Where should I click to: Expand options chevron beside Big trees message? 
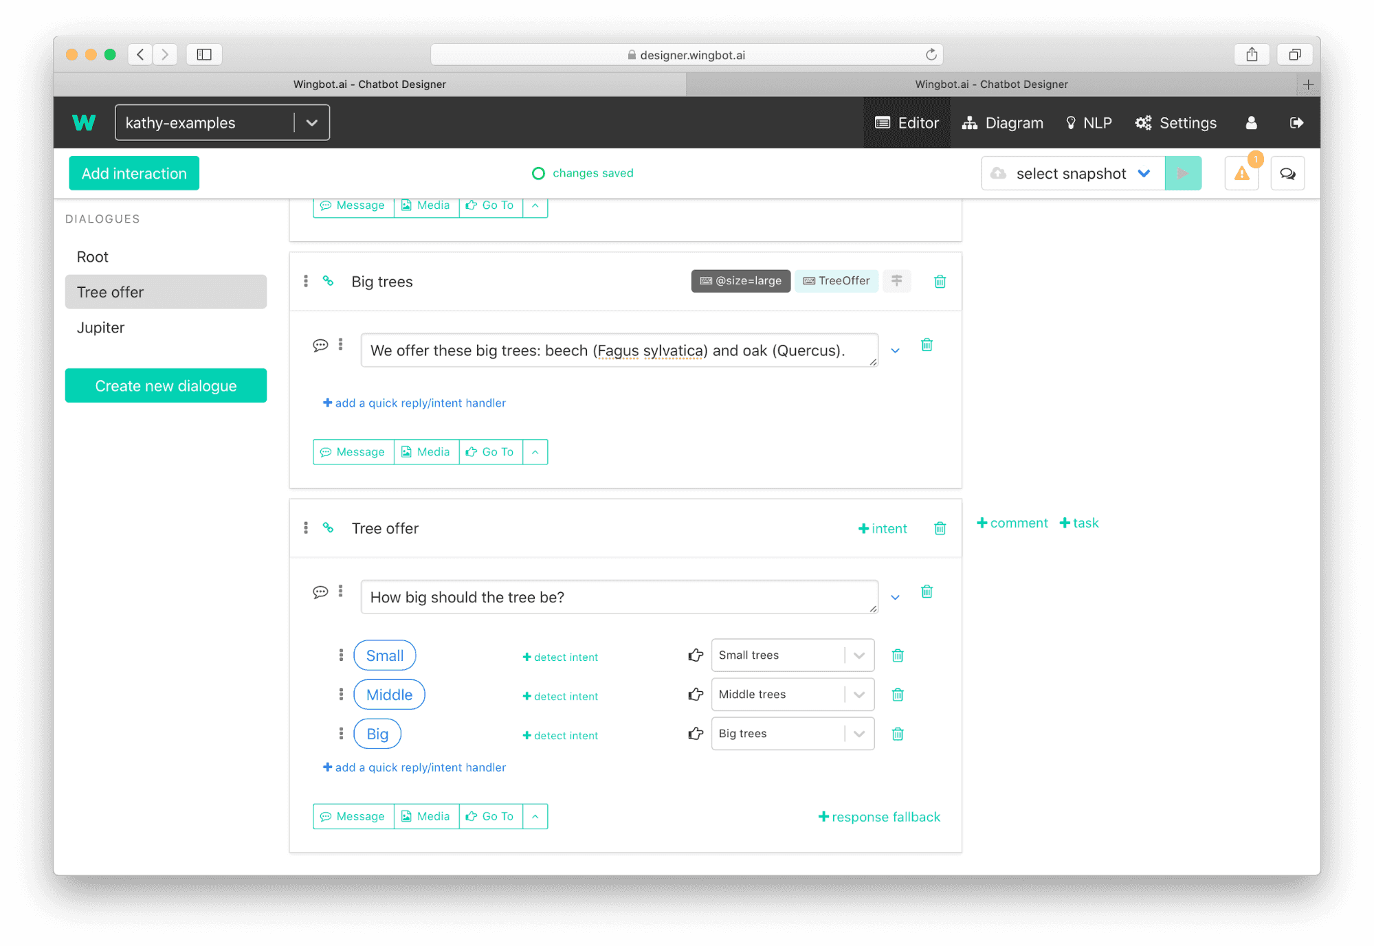point(895,350)
